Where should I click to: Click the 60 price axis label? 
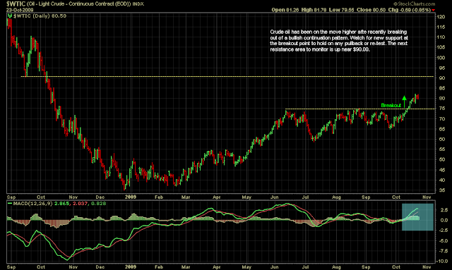pyautogui.click(x=442, y=139)
